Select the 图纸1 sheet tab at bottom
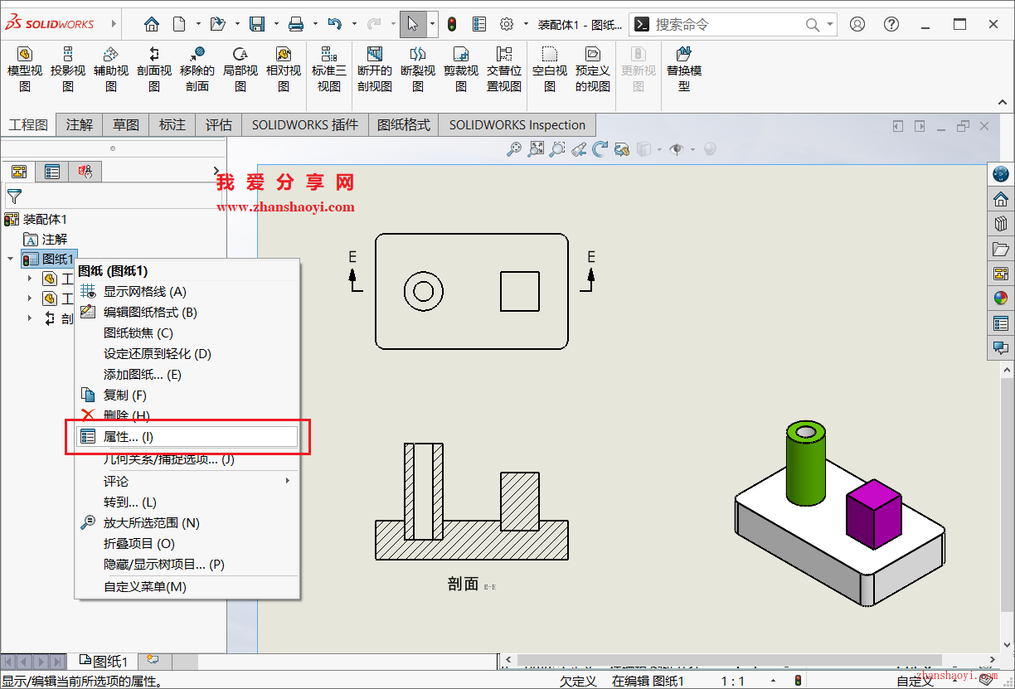 pyautogui.click(x=104, y=661)
